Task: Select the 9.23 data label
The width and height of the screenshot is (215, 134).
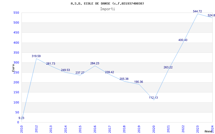Action: (21, 118)
